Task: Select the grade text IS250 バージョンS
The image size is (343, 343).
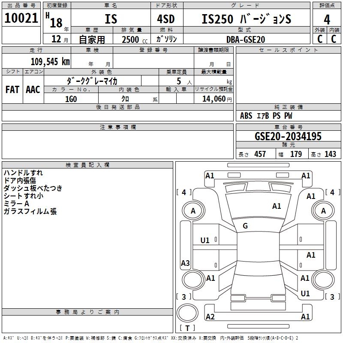Action: pos(246,19)
